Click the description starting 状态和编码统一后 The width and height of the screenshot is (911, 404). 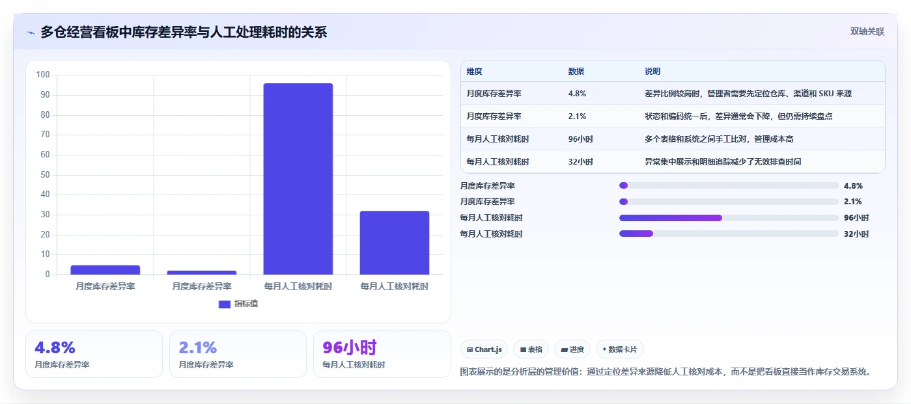point(738,116)
